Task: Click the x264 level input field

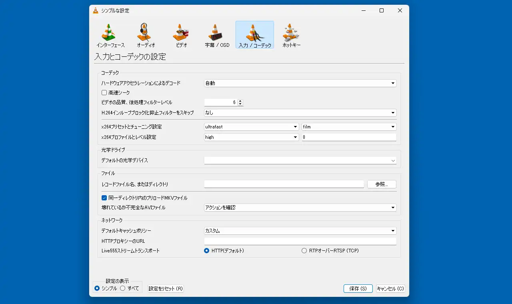Action: coord(349,137)
